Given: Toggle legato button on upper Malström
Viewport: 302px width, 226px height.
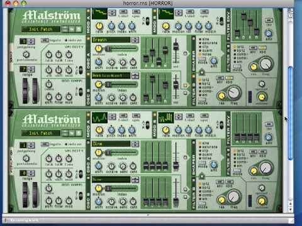Looking at the screenshot, I should click(x=45, y=40).
